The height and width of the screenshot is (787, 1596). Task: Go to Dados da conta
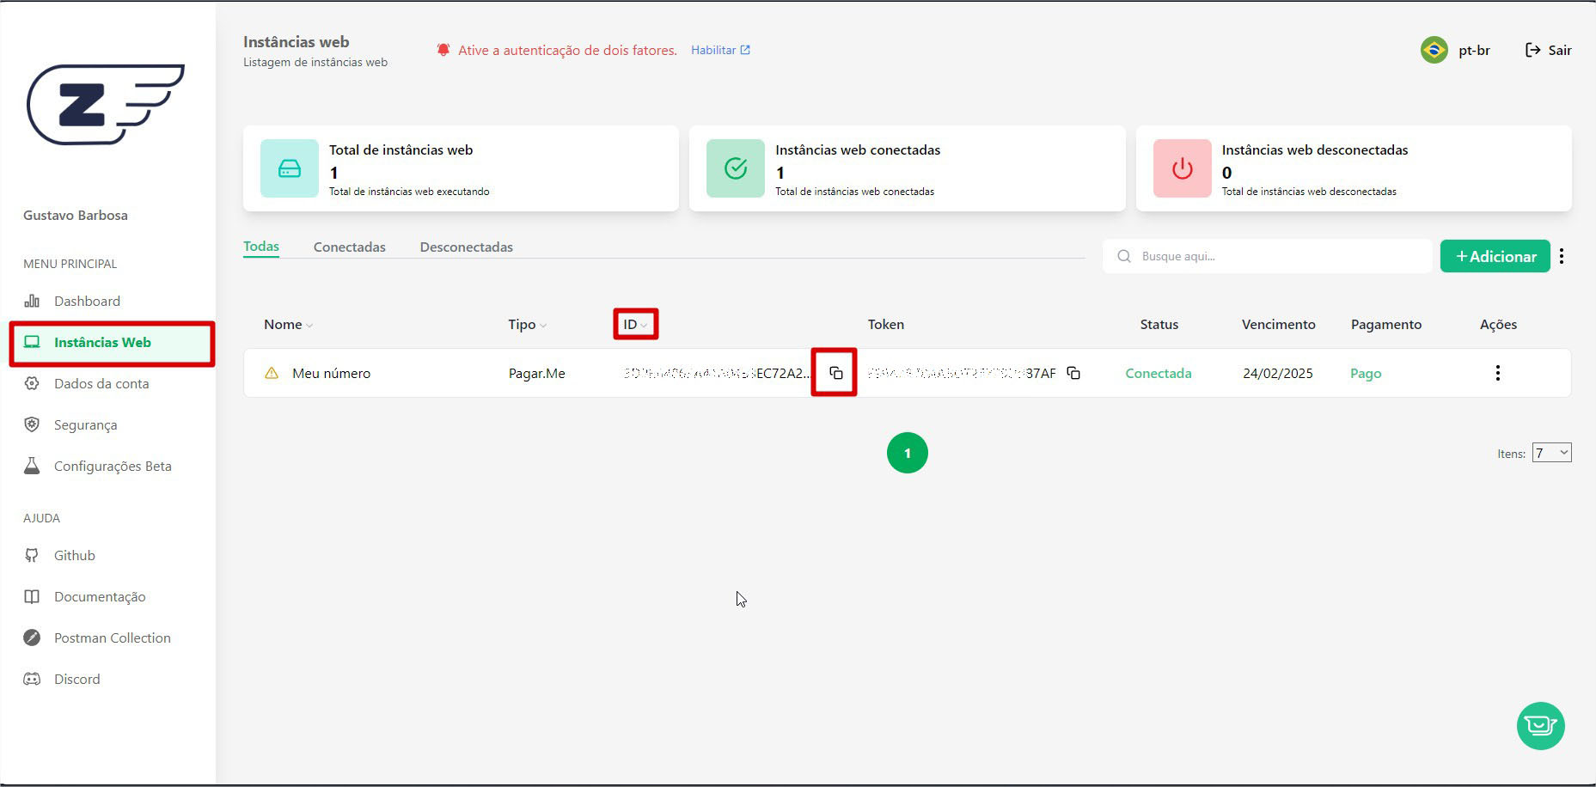coord(101,383)
